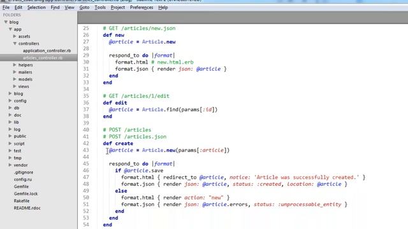Viewport: 408px width, 229px height.
Task: Expand the log folder arrow
Action: (x=10, y=129)
